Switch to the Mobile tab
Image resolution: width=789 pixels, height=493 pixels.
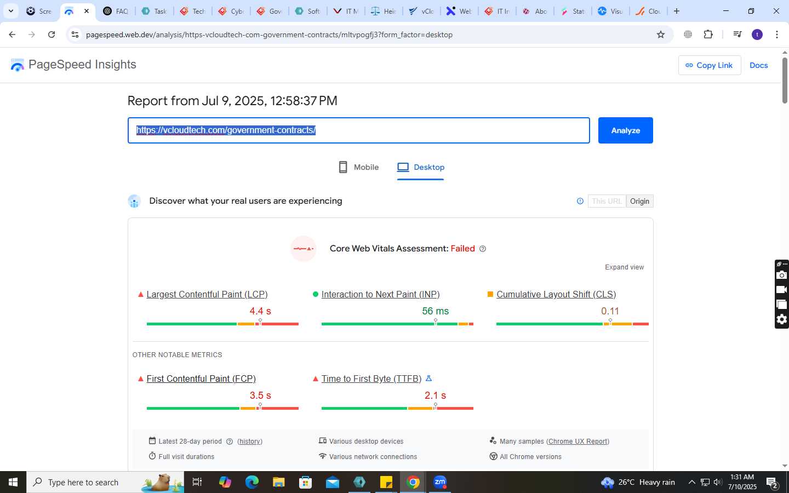359,167
